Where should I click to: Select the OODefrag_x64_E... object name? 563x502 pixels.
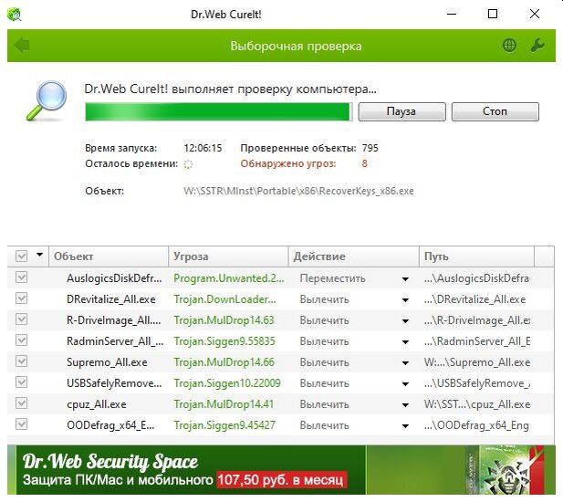[110, 425]
